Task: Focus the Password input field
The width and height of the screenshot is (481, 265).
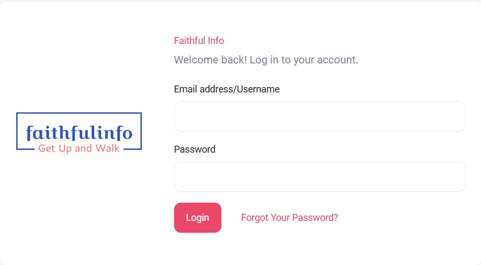Action: [x=319, y=177]
